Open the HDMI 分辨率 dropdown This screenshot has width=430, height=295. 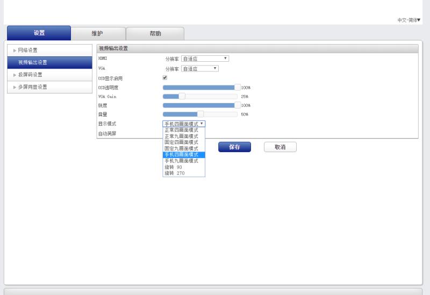click(x=205, y=59)
